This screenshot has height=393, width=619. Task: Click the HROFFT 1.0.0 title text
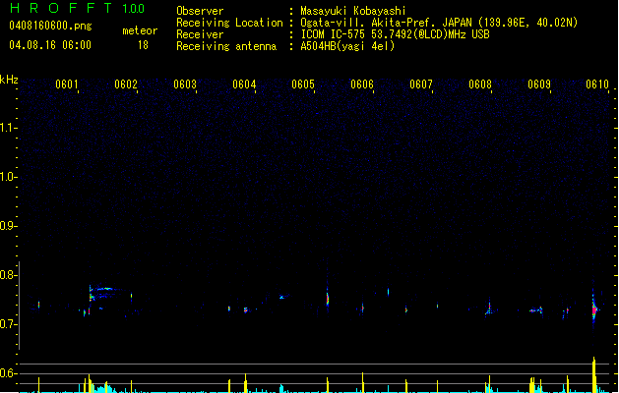[78, 8]
